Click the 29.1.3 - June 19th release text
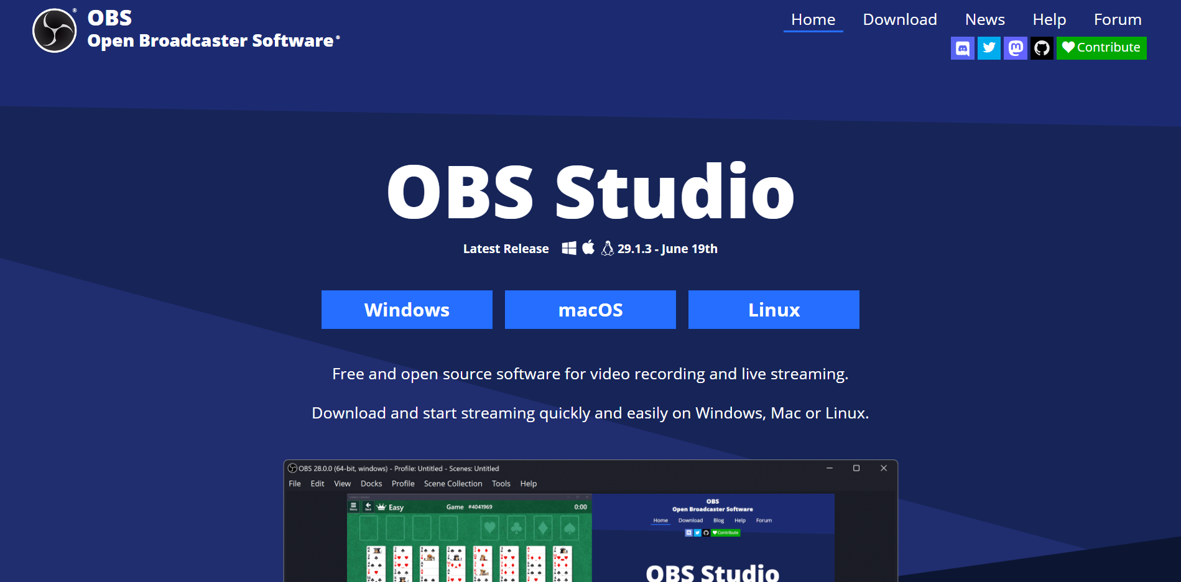Image resolution: width=1181 pixels, height=582 pixels. click(667, 249)
